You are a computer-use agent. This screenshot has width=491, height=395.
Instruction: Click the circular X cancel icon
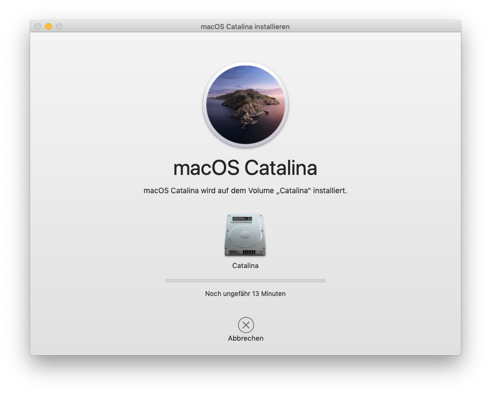(x=245, y=325)
